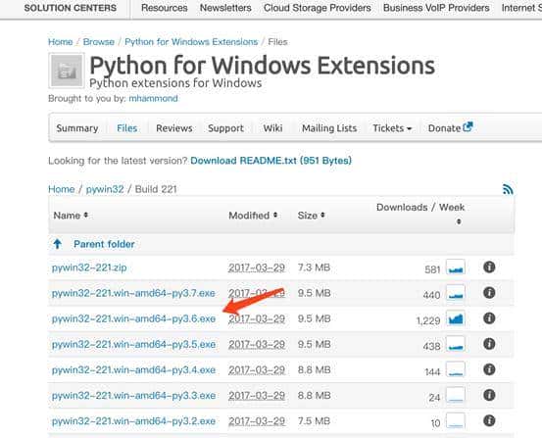This screenshot has height=438, width=542.
Task: Click the 2017-03-29 date of the zip row
Action: tap(257, 268)
